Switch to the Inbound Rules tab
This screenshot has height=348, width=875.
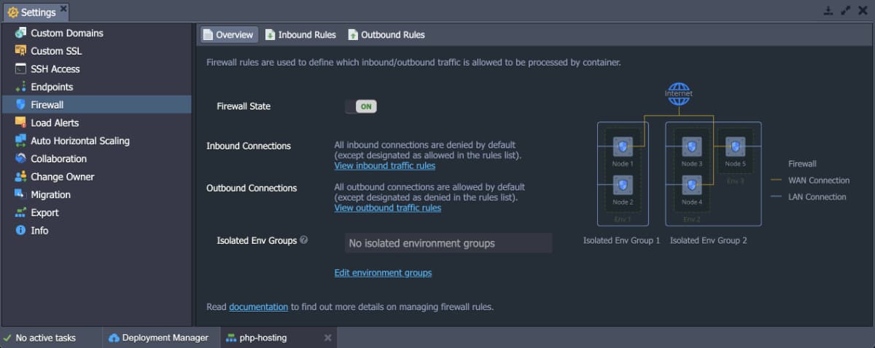click(300, 35)
